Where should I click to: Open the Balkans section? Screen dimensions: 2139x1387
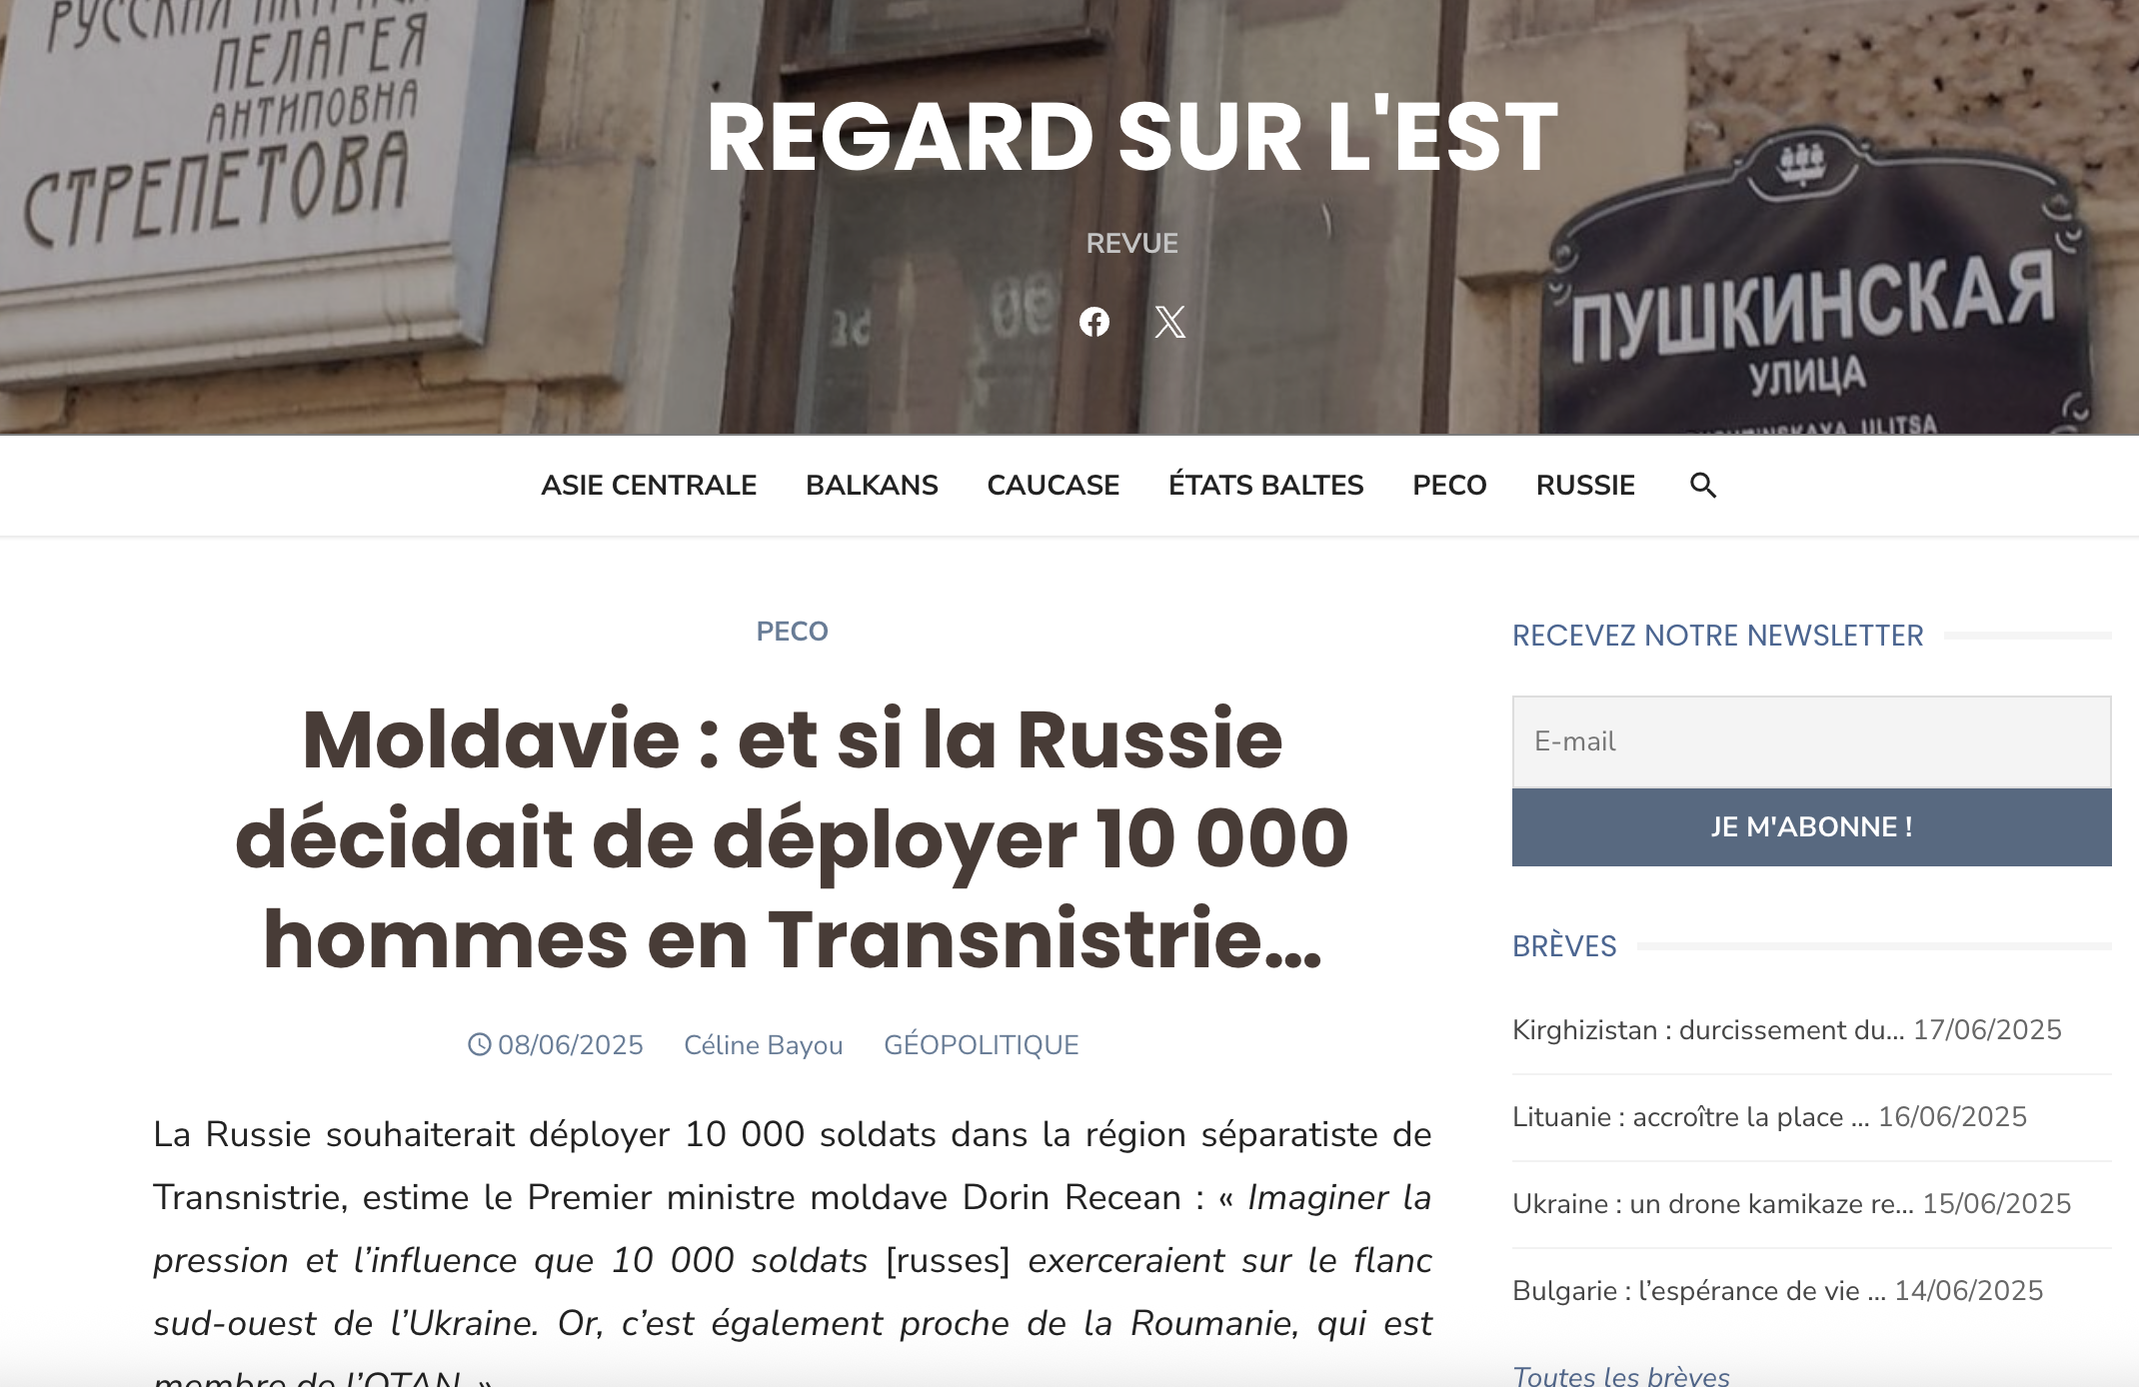[872, 486]
